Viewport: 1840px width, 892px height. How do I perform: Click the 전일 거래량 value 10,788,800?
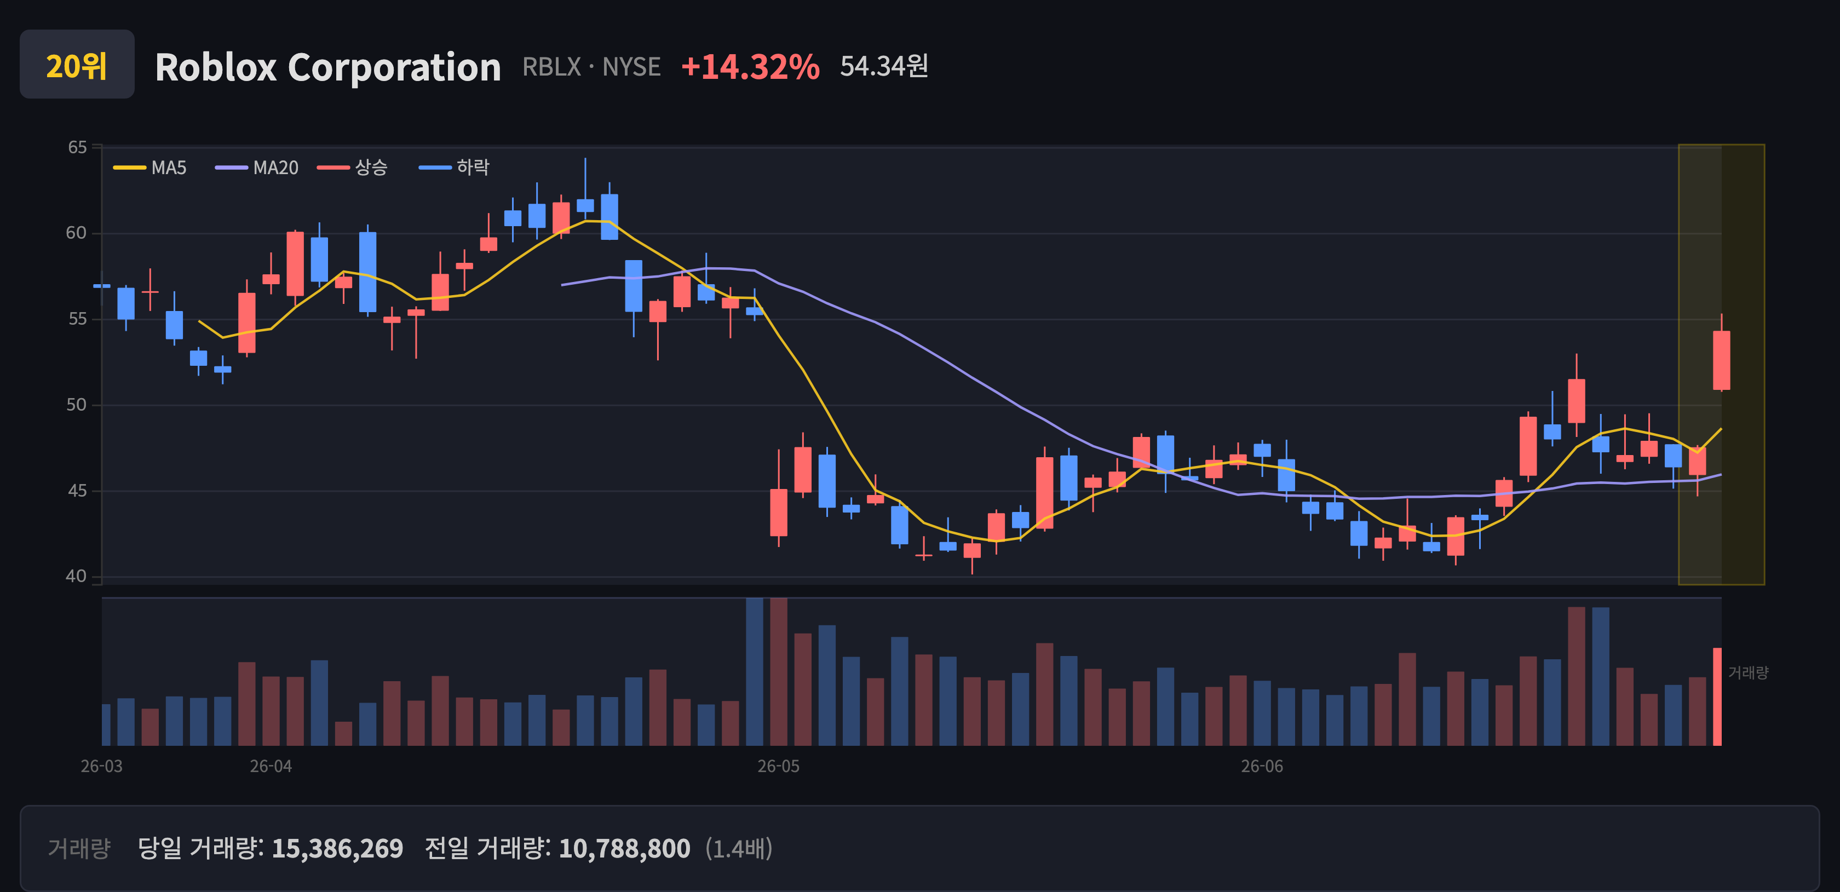624,848
